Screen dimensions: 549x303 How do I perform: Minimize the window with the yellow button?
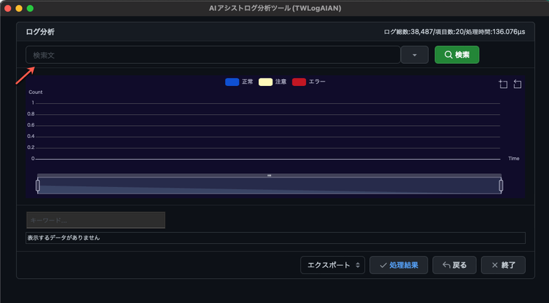19,8
